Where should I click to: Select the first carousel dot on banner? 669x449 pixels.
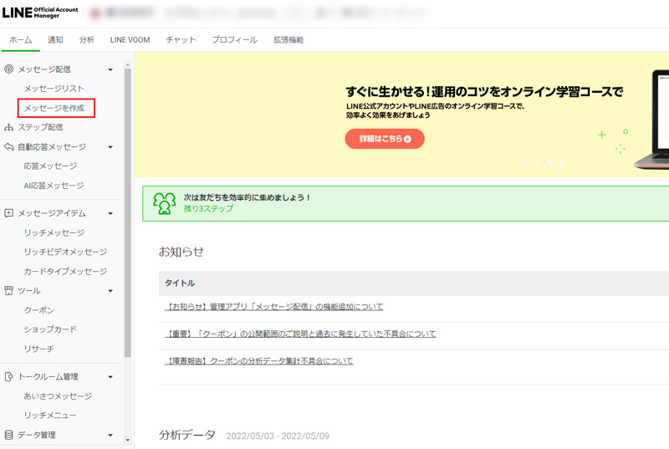(x=525, y=162)
